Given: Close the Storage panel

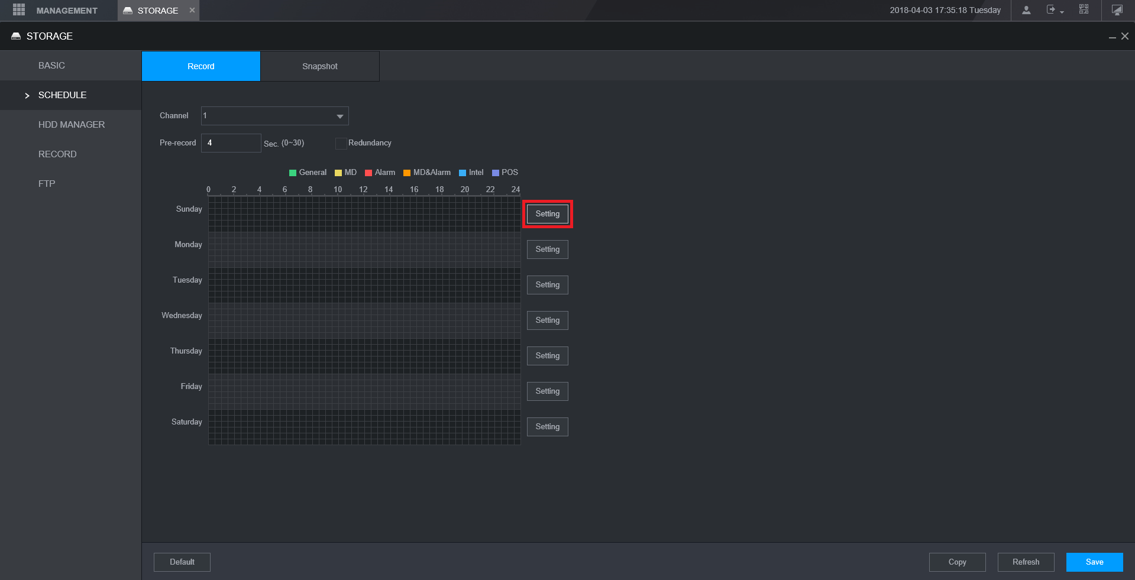Looking at the screenshot, I should [1125, 36].
